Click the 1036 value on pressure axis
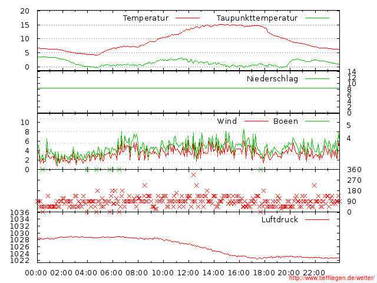 (19, 212)
